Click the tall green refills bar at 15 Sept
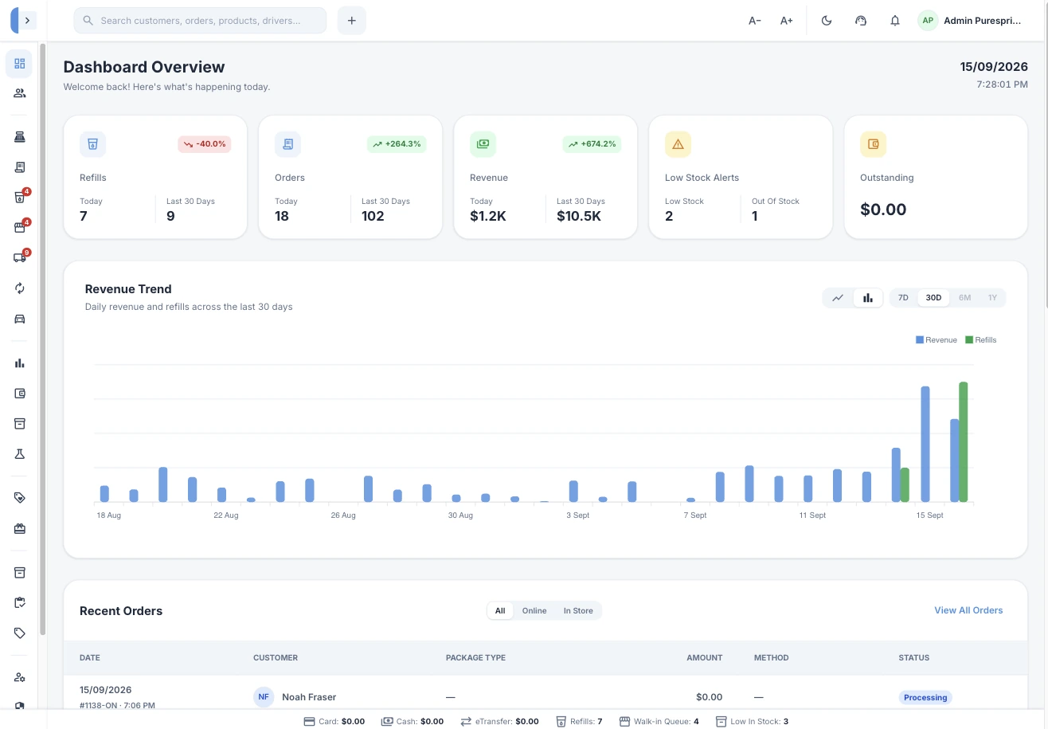 (x=964, y=442)
